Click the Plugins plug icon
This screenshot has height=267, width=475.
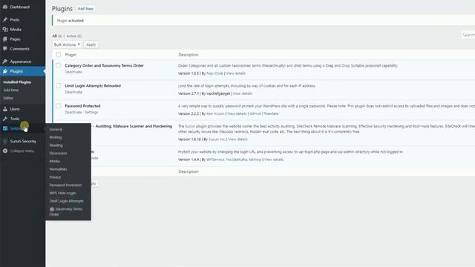pos(5,71)
